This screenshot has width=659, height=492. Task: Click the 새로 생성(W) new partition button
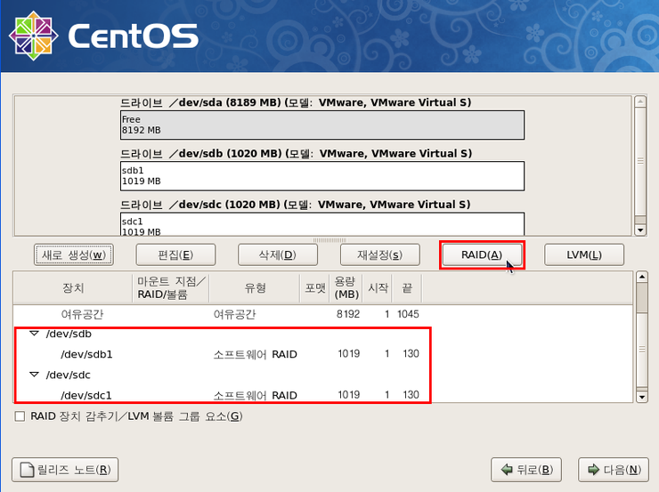click(x=74, y=254)
